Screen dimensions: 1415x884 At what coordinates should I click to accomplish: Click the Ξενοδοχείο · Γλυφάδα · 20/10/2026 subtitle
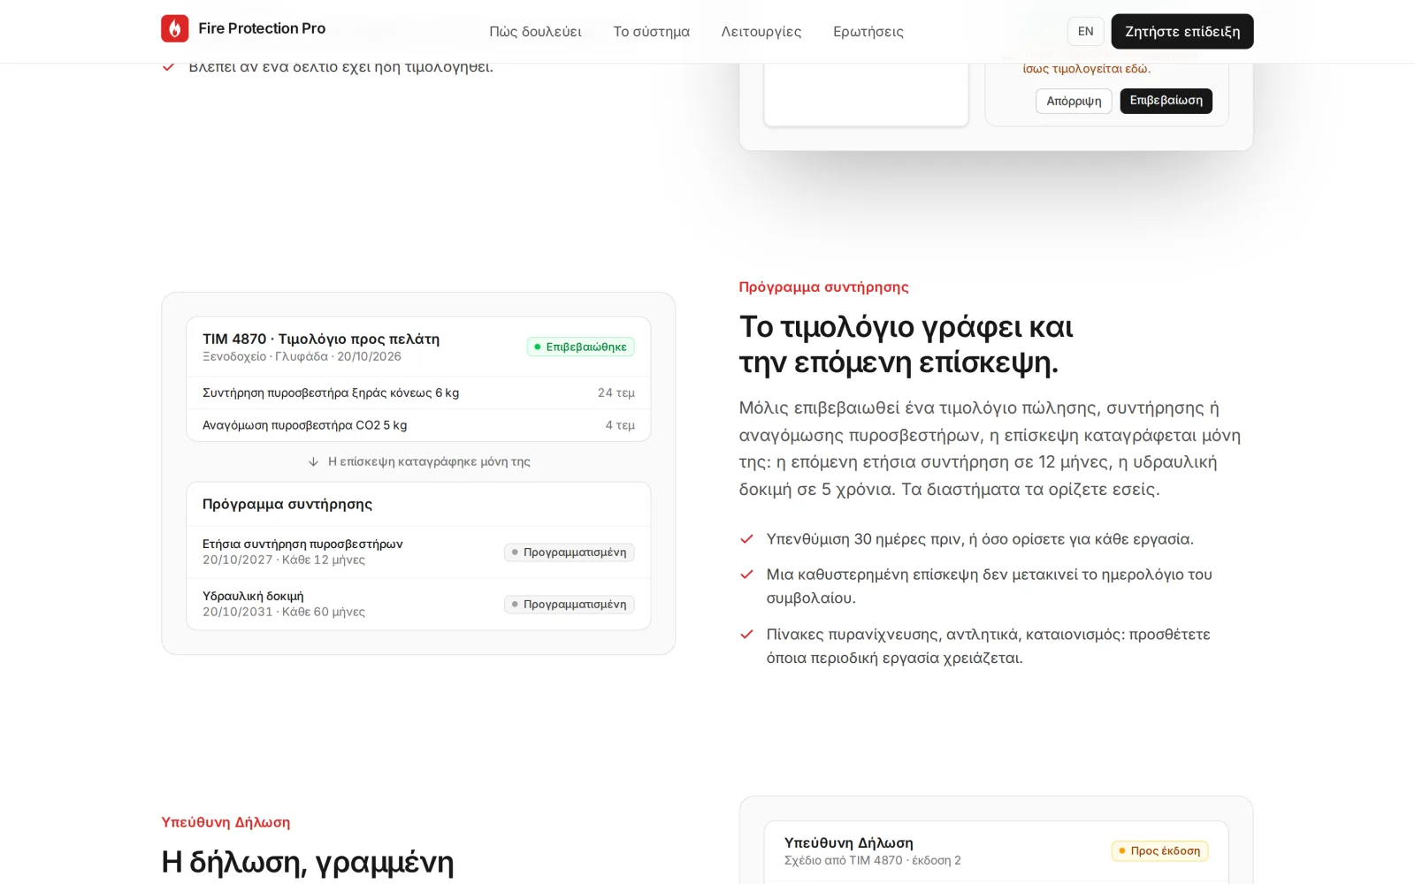302,356
